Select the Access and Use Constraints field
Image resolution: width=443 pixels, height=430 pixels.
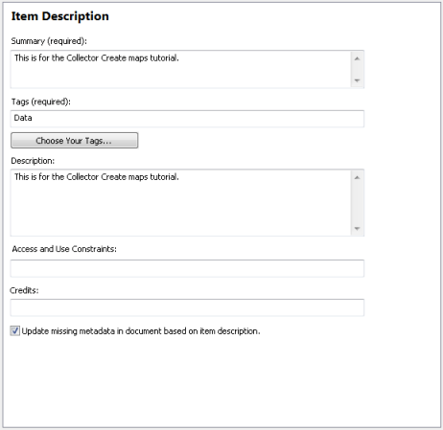tap(187, 268)
